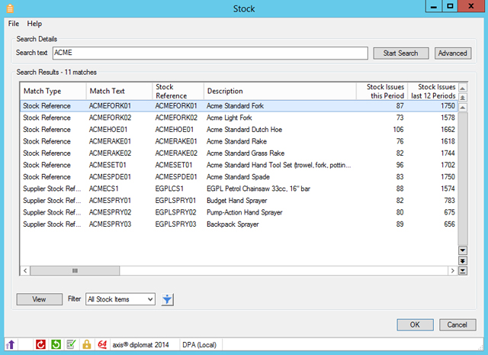This screenshot has width=488, height=355.
Task: Click the Cancel button
Action: point(457,324)
